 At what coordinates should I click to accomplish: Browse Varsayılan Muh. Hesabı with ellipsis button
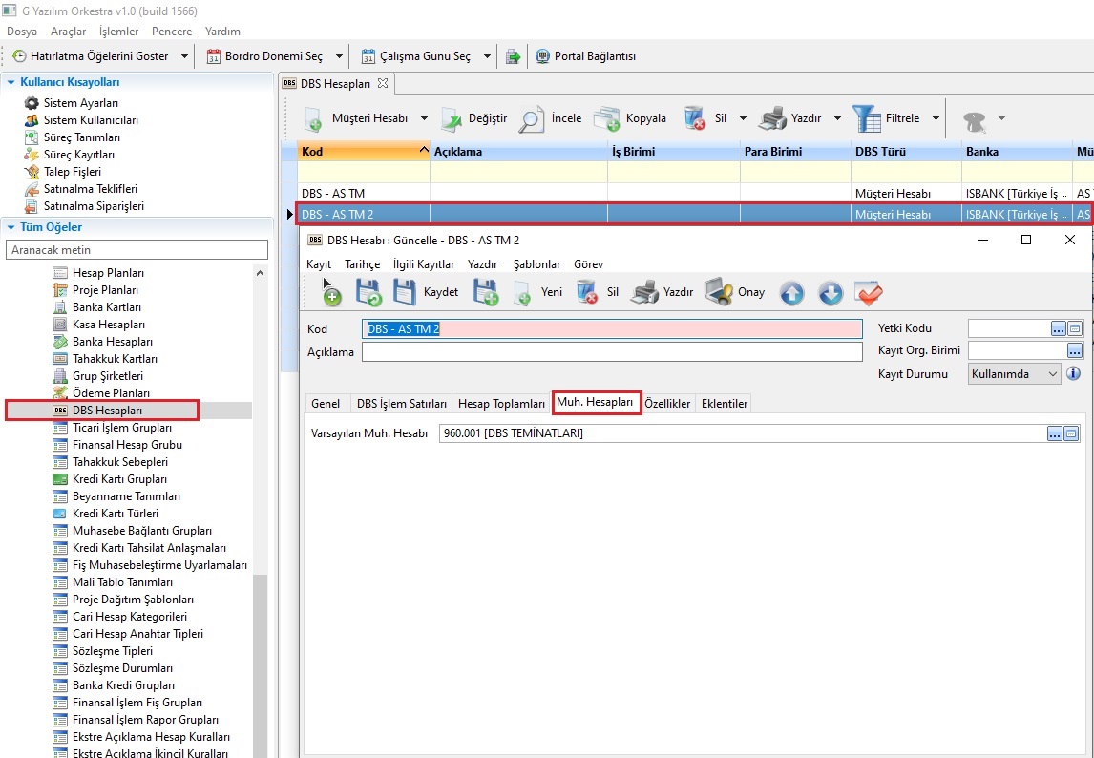pos(1055,433)
